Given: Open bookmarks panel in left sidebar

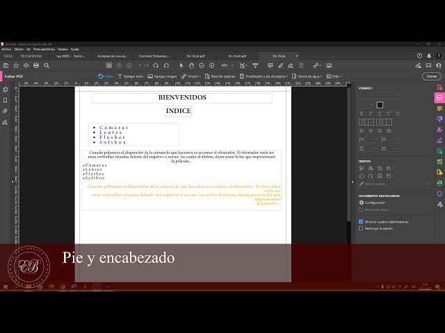Looking at the screenshot, I should [5, 100].
